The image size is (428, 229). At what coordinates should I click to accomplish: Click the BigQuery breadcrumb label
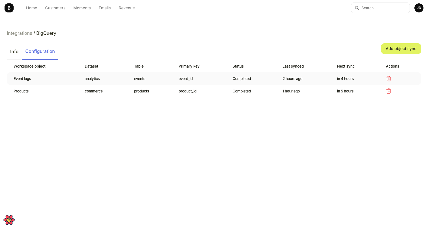pos(46,33)
